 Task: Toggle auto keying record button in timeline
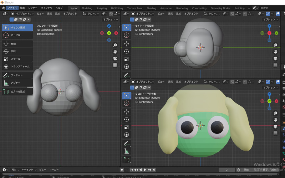122,170
